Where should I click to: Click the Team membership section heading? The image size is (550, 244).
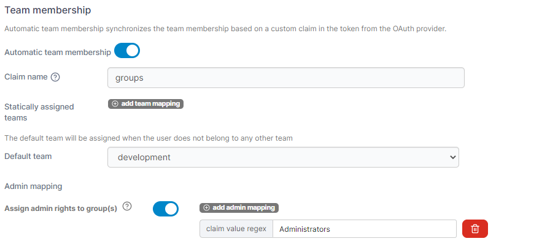48,10
